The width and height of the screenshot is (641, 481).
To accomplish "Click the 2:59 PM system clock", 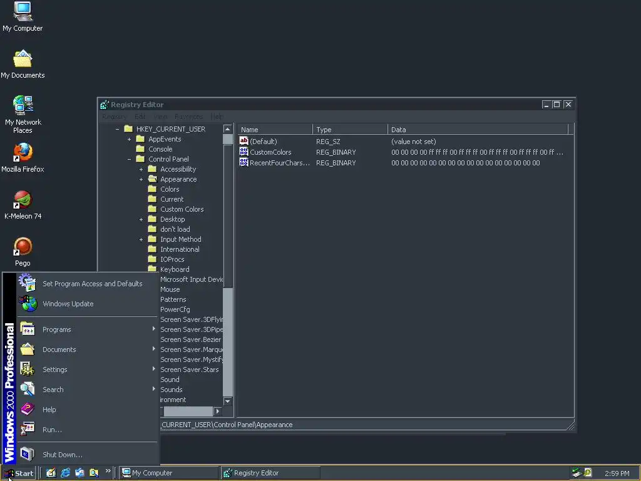I will click(617, 473).
